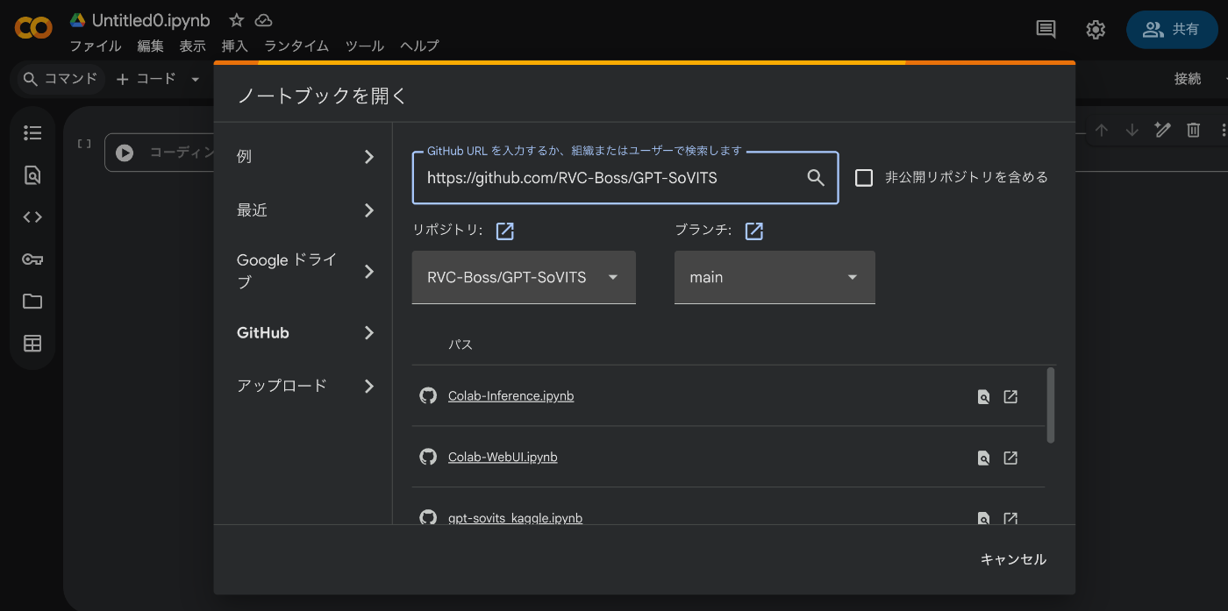1228x611 pixels.
Task: Open find and replace sidebar icon
Action: [x=32, y=174]
